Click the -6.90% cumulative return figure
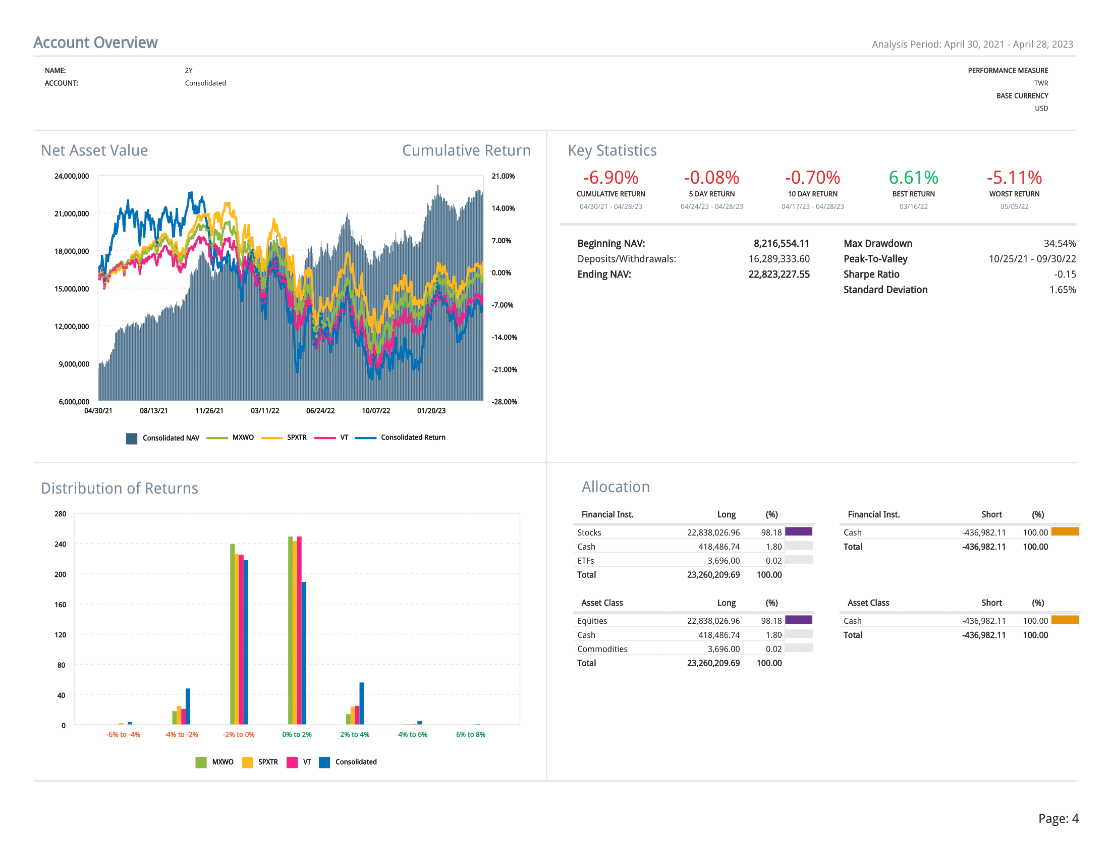 610,177
